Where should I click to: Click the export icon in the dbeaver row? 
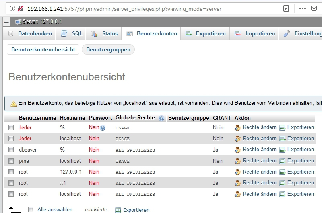(283, 150)
